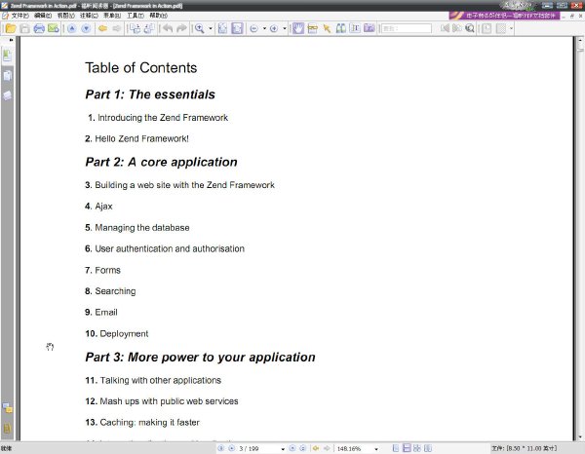Click the yellow previous view arrow in toolbar
This screenshot has height=454, width=585.
[x=102, y=28]
